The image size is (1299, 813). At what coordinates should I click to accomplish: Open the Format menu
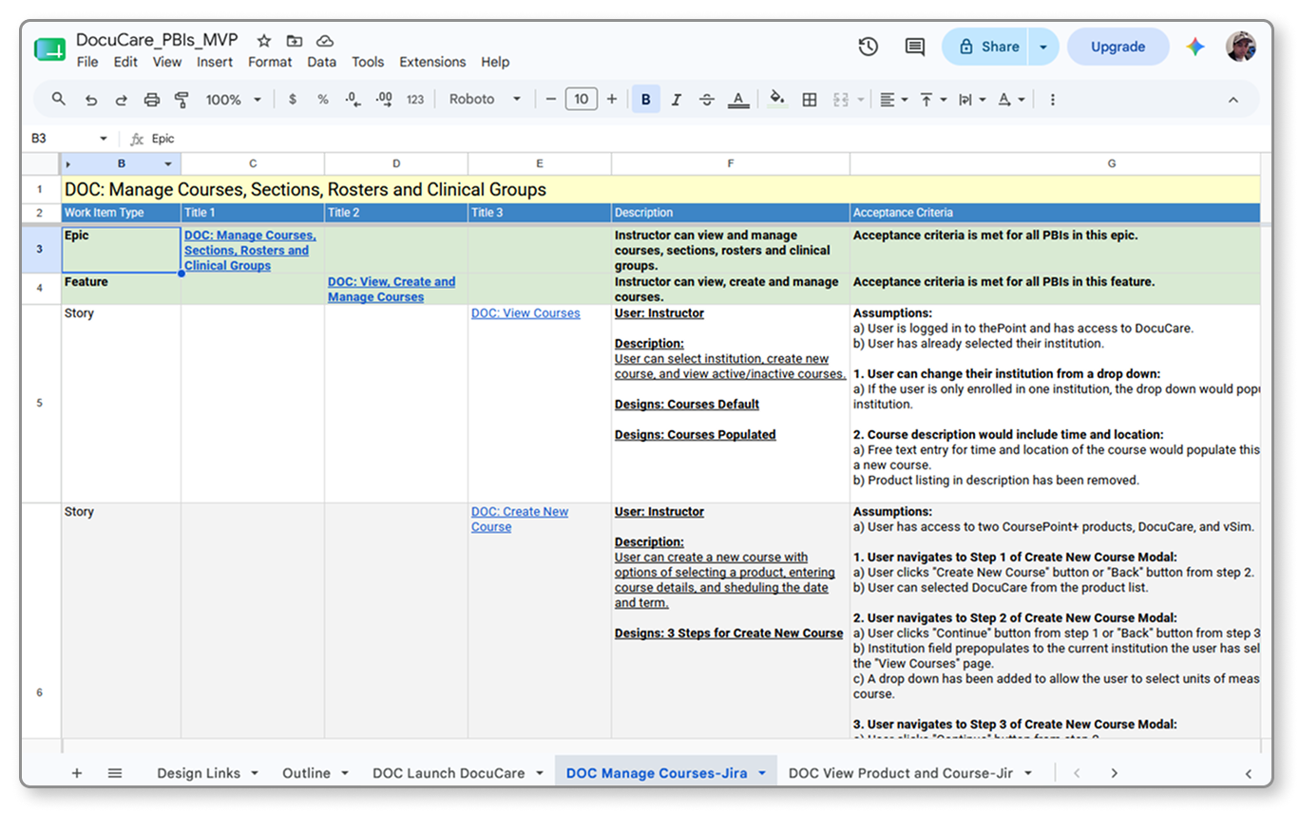pyautogui.click(x=270, y=62)
